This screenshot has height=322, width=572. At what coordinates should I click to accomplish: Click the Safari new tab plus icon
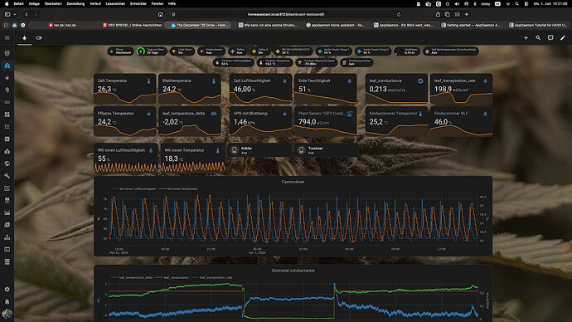click(467, 15)
